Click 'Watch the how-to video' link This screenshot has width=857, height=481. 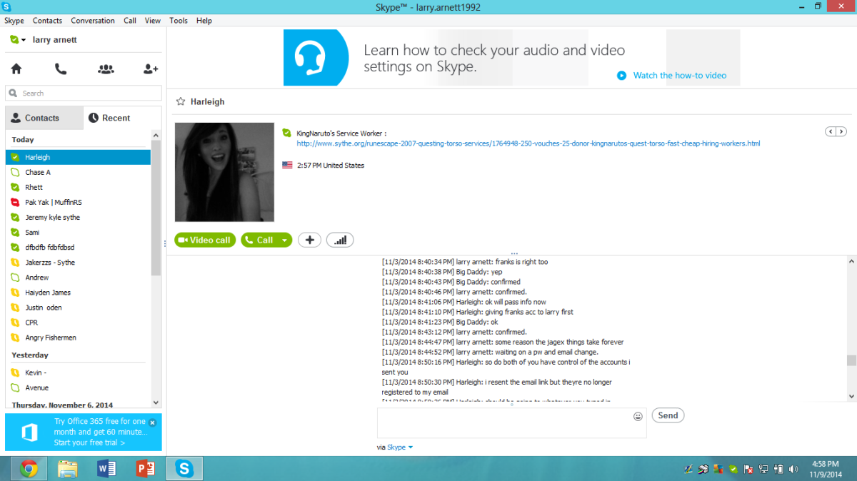(x=680, y=75)
